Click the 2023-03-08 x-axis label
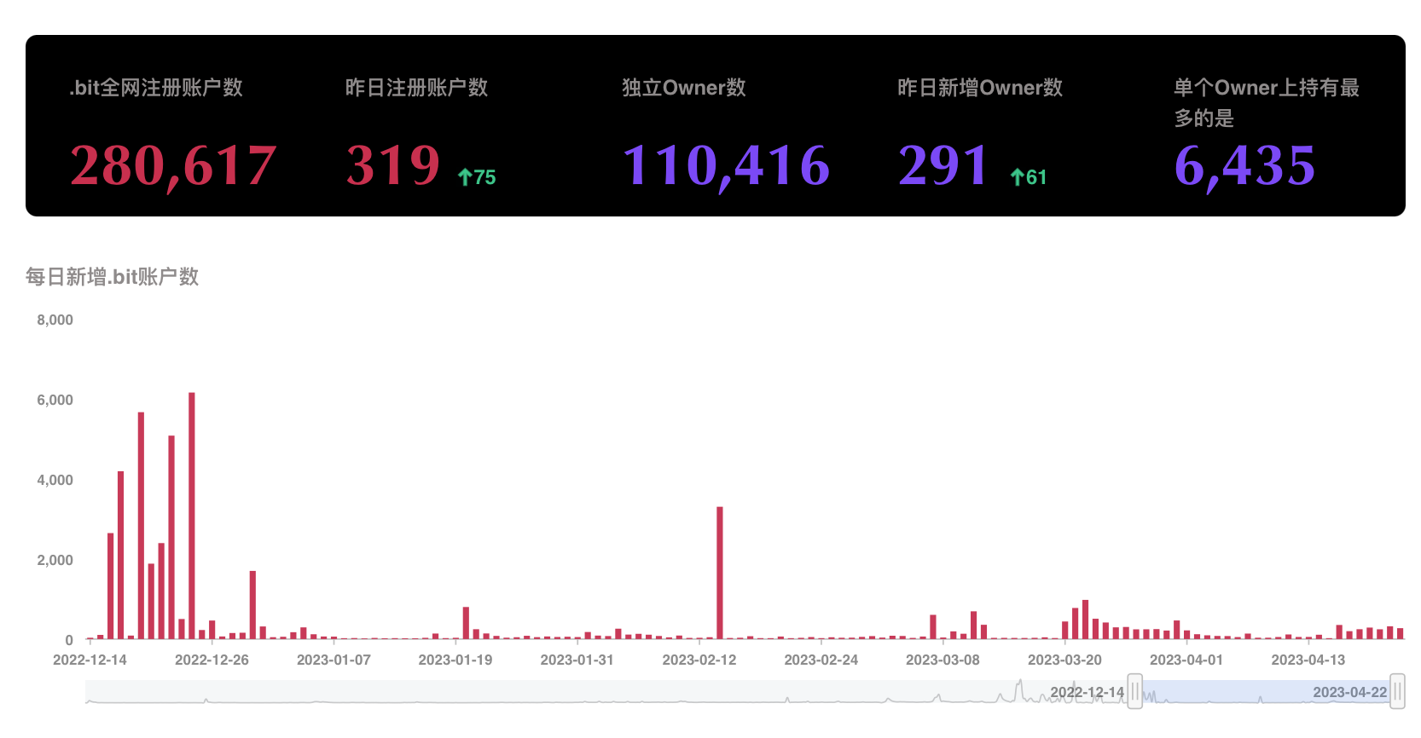The width and height of the screenshot is (1421, 738). [942, 660]
